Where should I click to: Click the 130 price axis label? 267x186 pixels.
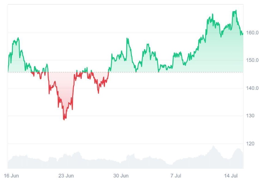click(x=251, y=116)
